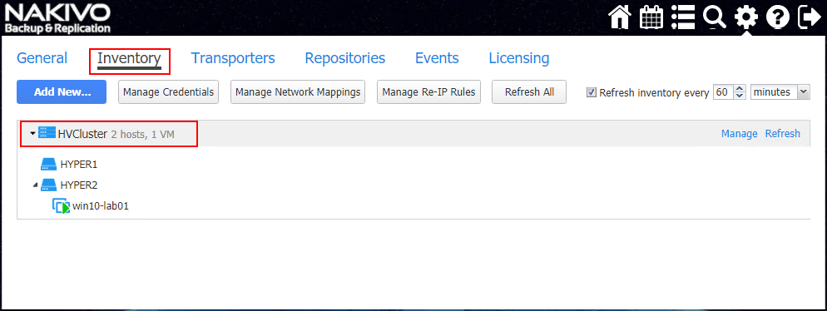Open Manage Re-IP Rules

[x=428, y=91]
